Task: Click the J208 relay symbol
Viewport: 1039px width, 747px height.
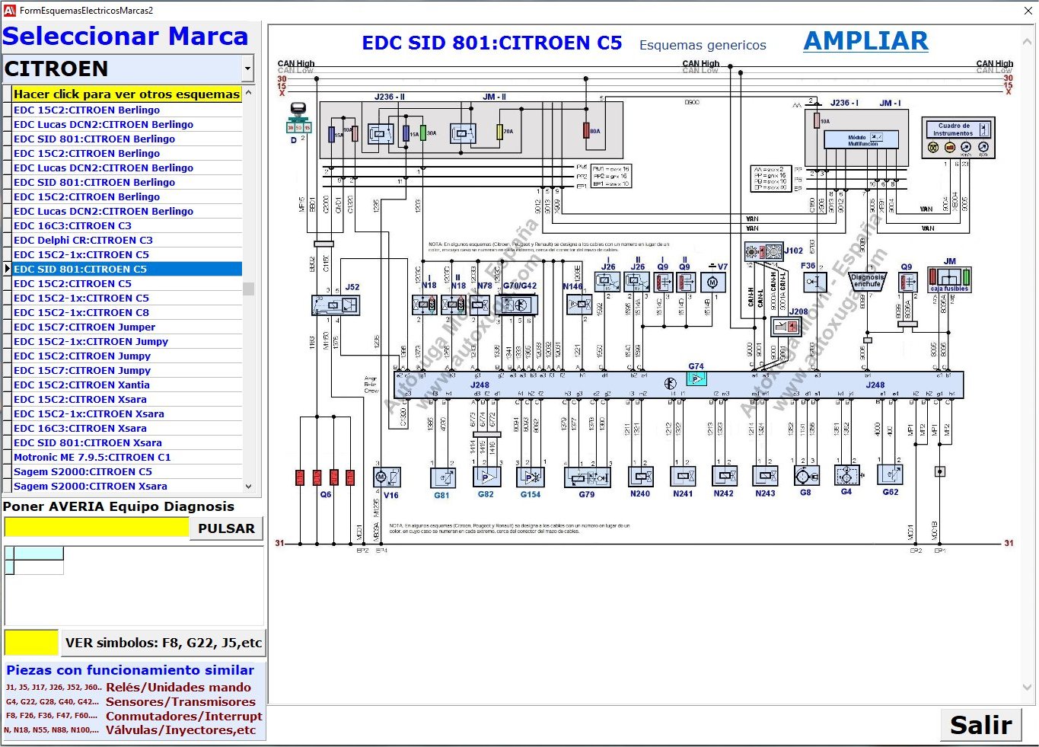Action: click(786, 327)
